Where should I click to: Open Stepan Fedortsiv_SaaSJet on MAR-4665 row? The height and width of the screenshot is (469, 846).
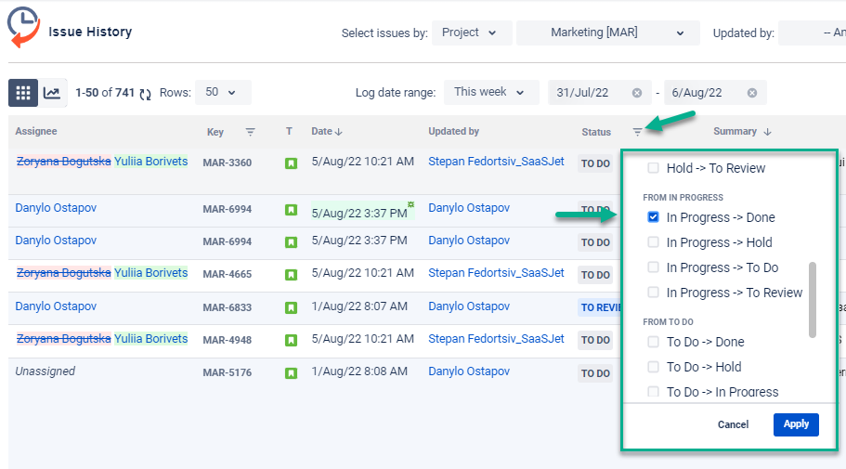point(496,273)
